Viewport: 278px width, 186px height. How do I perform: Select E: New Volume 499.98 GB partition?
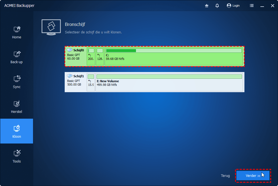coord(169,82)
